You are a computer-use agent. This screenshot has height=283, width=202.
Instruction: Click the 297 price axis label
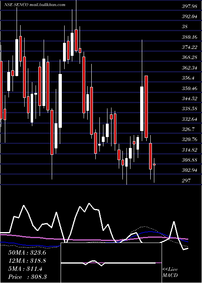pyautogui.click(x=186, y=180)
